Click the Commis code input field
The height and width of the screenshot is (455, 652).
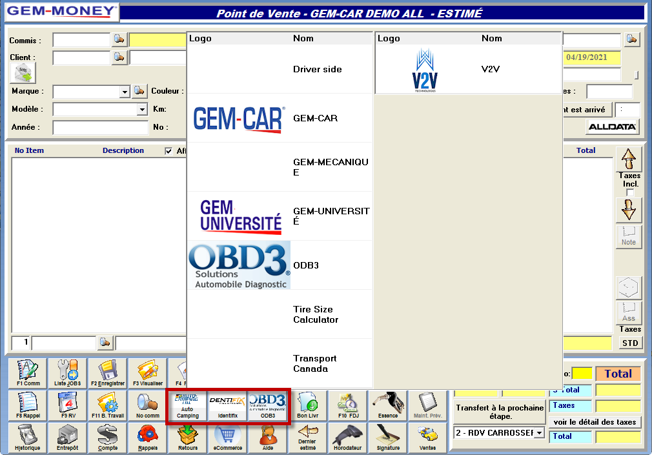pyautogui.click(x=81, y=40)
